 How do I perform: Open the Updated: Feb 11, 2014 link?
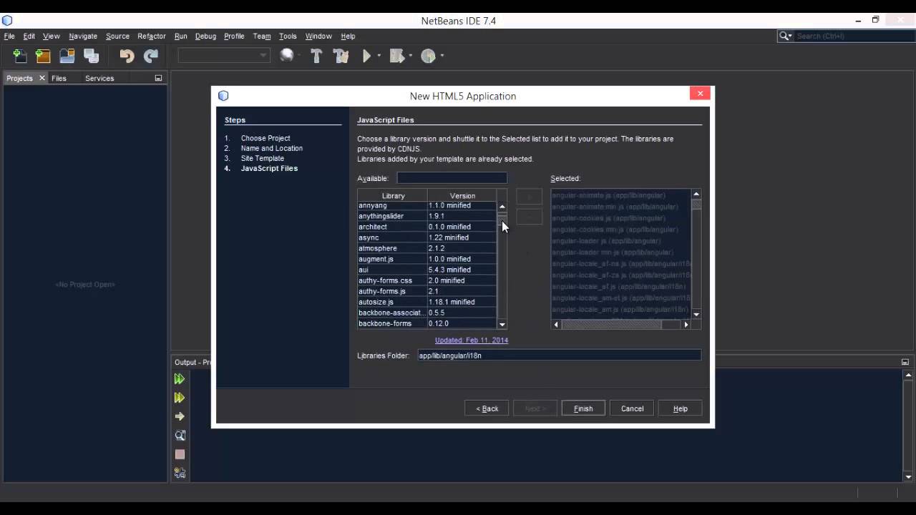point(472,340)
